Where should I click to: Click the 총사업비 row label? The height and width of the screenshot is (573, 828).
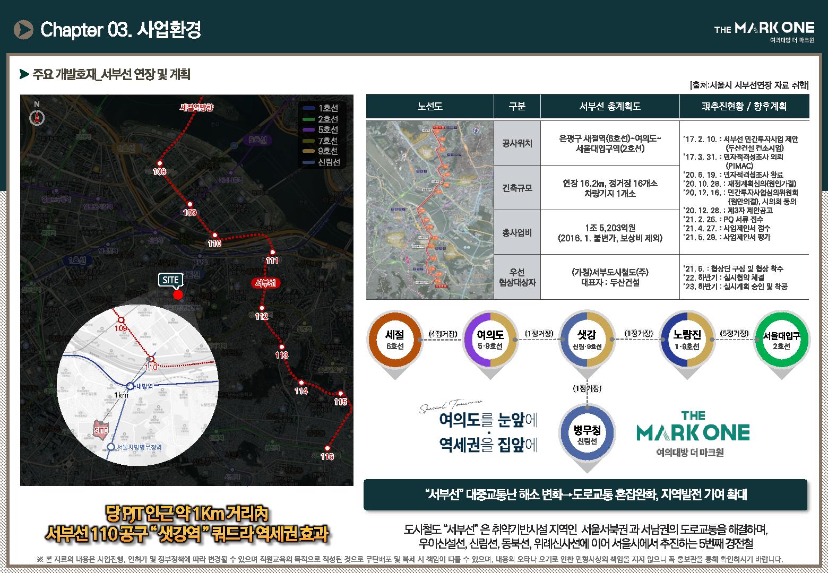[517, 232]
